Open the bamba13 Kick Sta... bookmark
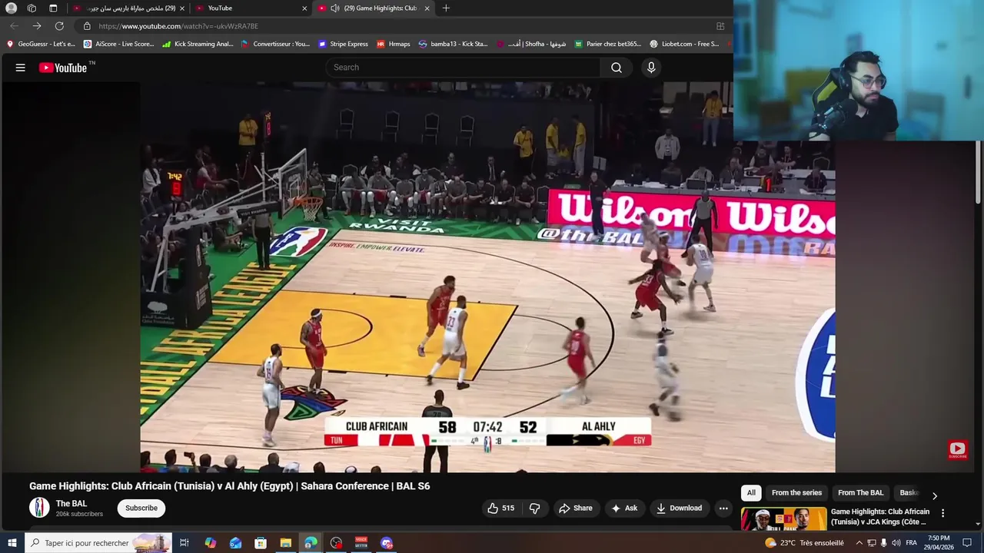 tap(454, 44)
